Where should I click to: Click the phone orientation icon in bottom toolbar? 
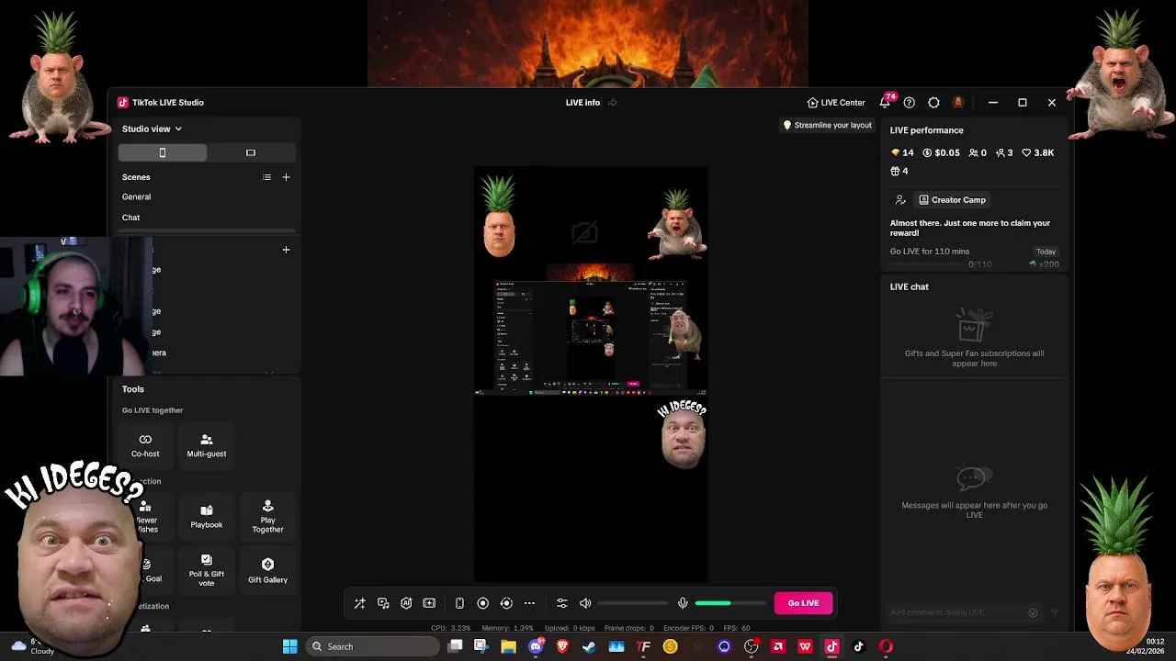tap(459, 603)
